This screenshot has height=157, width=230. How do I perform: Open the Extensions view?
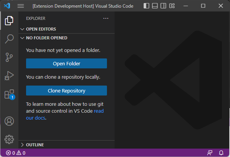[x=9, y=94]
